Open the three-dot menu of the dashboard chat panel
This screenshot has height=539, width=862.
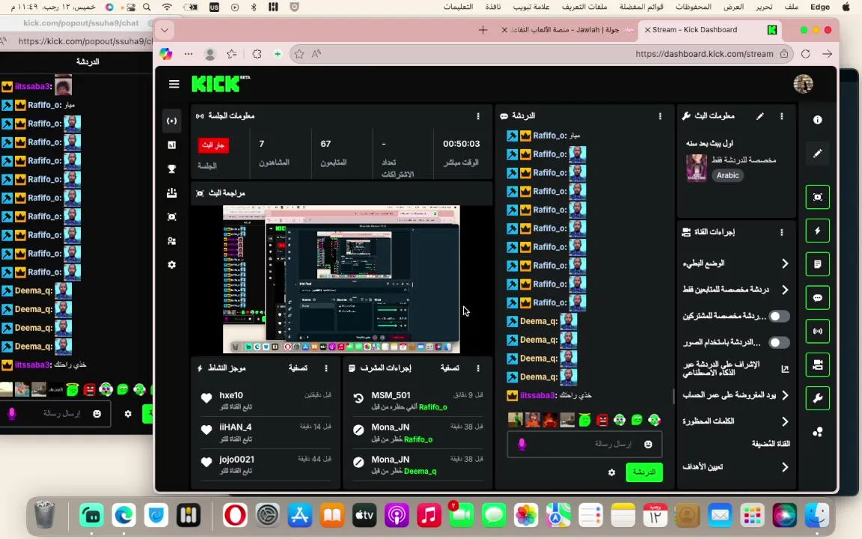pos(660,116)
